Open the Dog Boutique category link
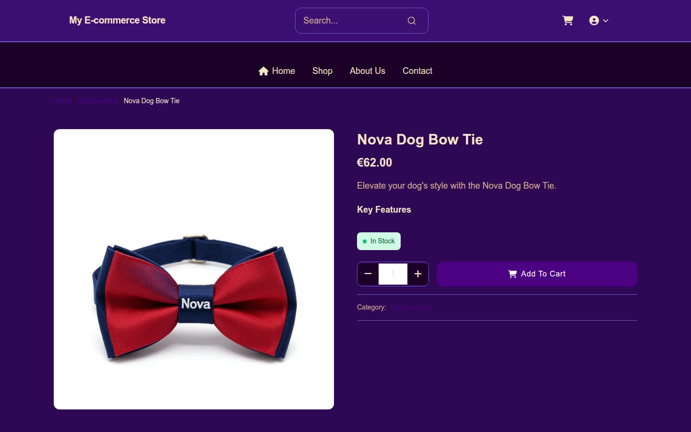This screenshot has height=432, width=691. (410, 307)
